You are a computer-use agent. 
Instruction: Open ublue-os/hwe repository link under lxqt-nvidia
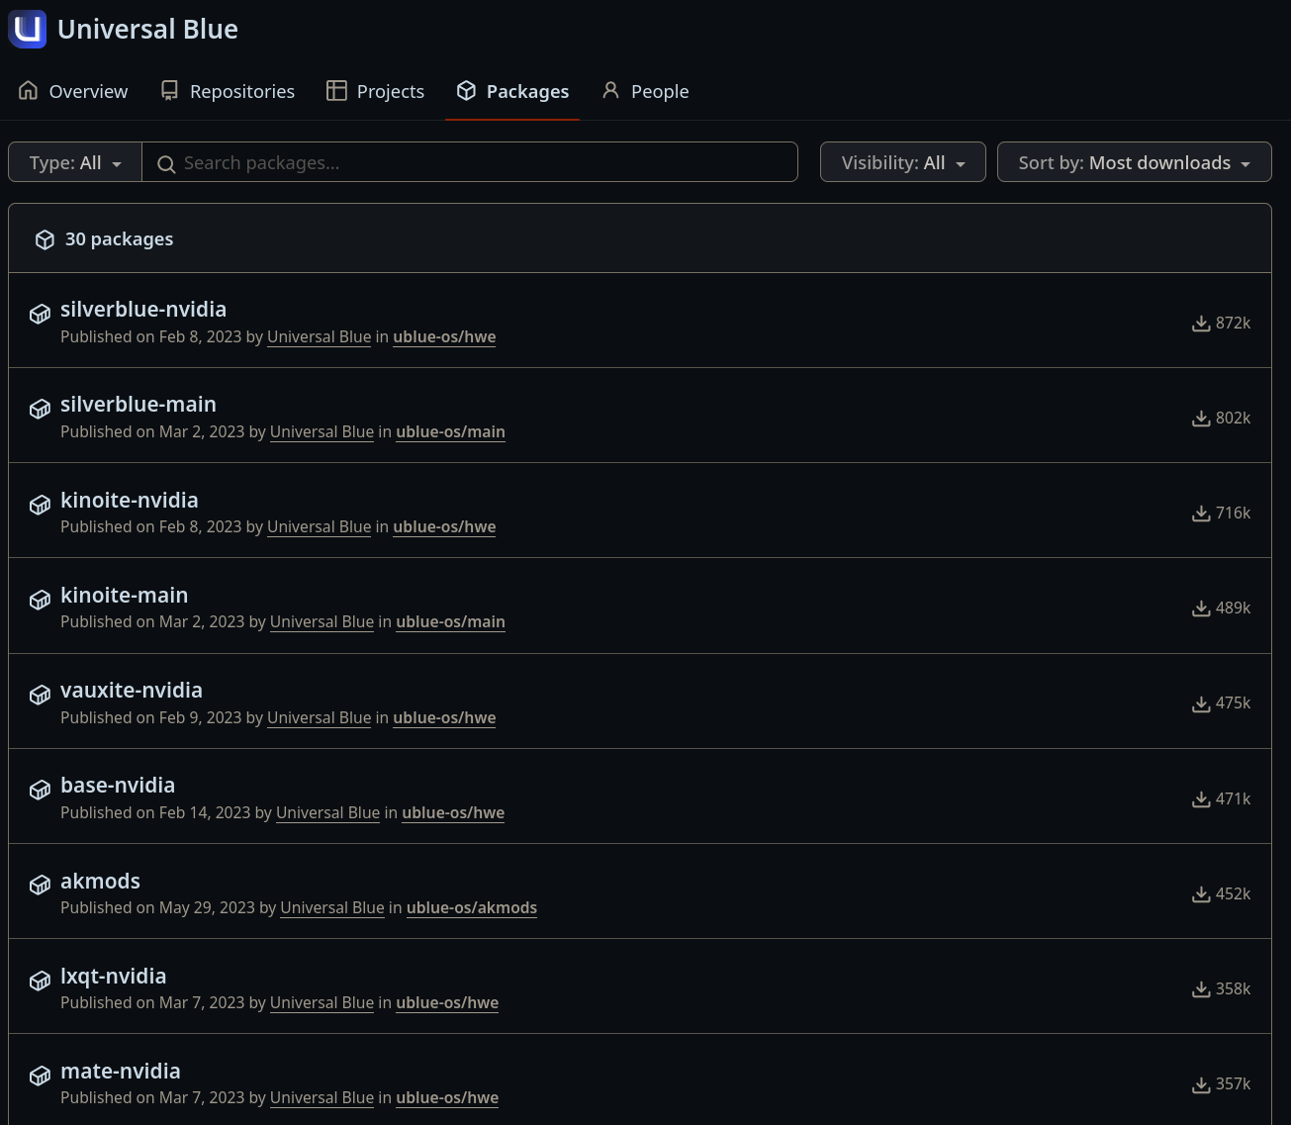click(x=447, y=1002)
